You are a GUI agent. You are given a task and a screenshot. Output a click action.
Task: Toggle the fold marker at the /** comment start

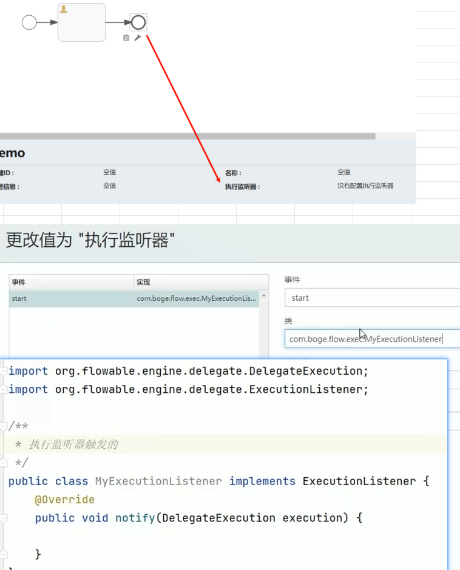(x=3, y=426)
